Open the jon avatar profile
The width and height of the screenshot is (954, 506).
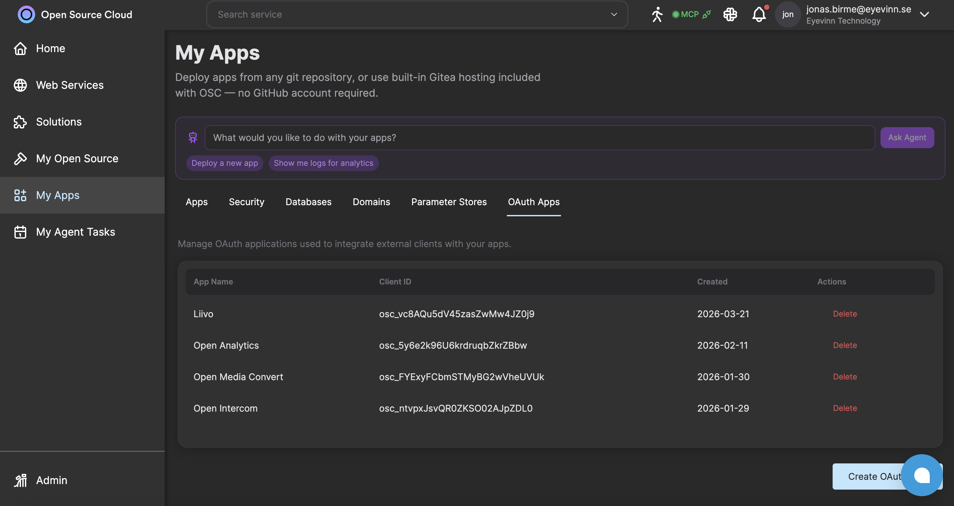pos(787,14)
